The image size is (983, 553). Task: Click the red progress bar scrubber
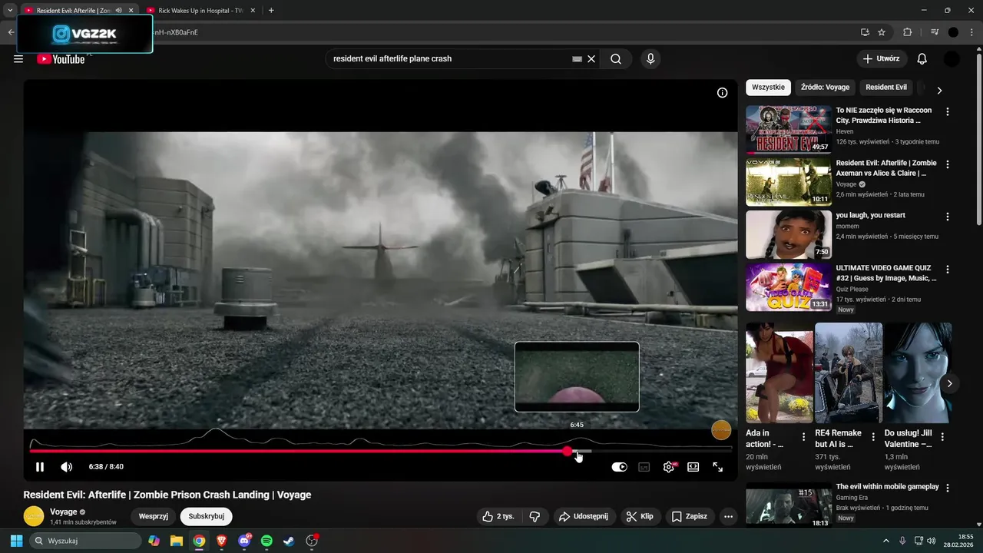click(x=568, y=452)
